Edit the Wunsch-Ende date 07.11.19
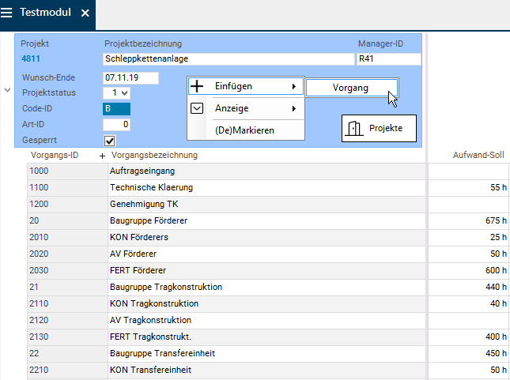Screen dimensions: 510x380 tap(130, 78)
